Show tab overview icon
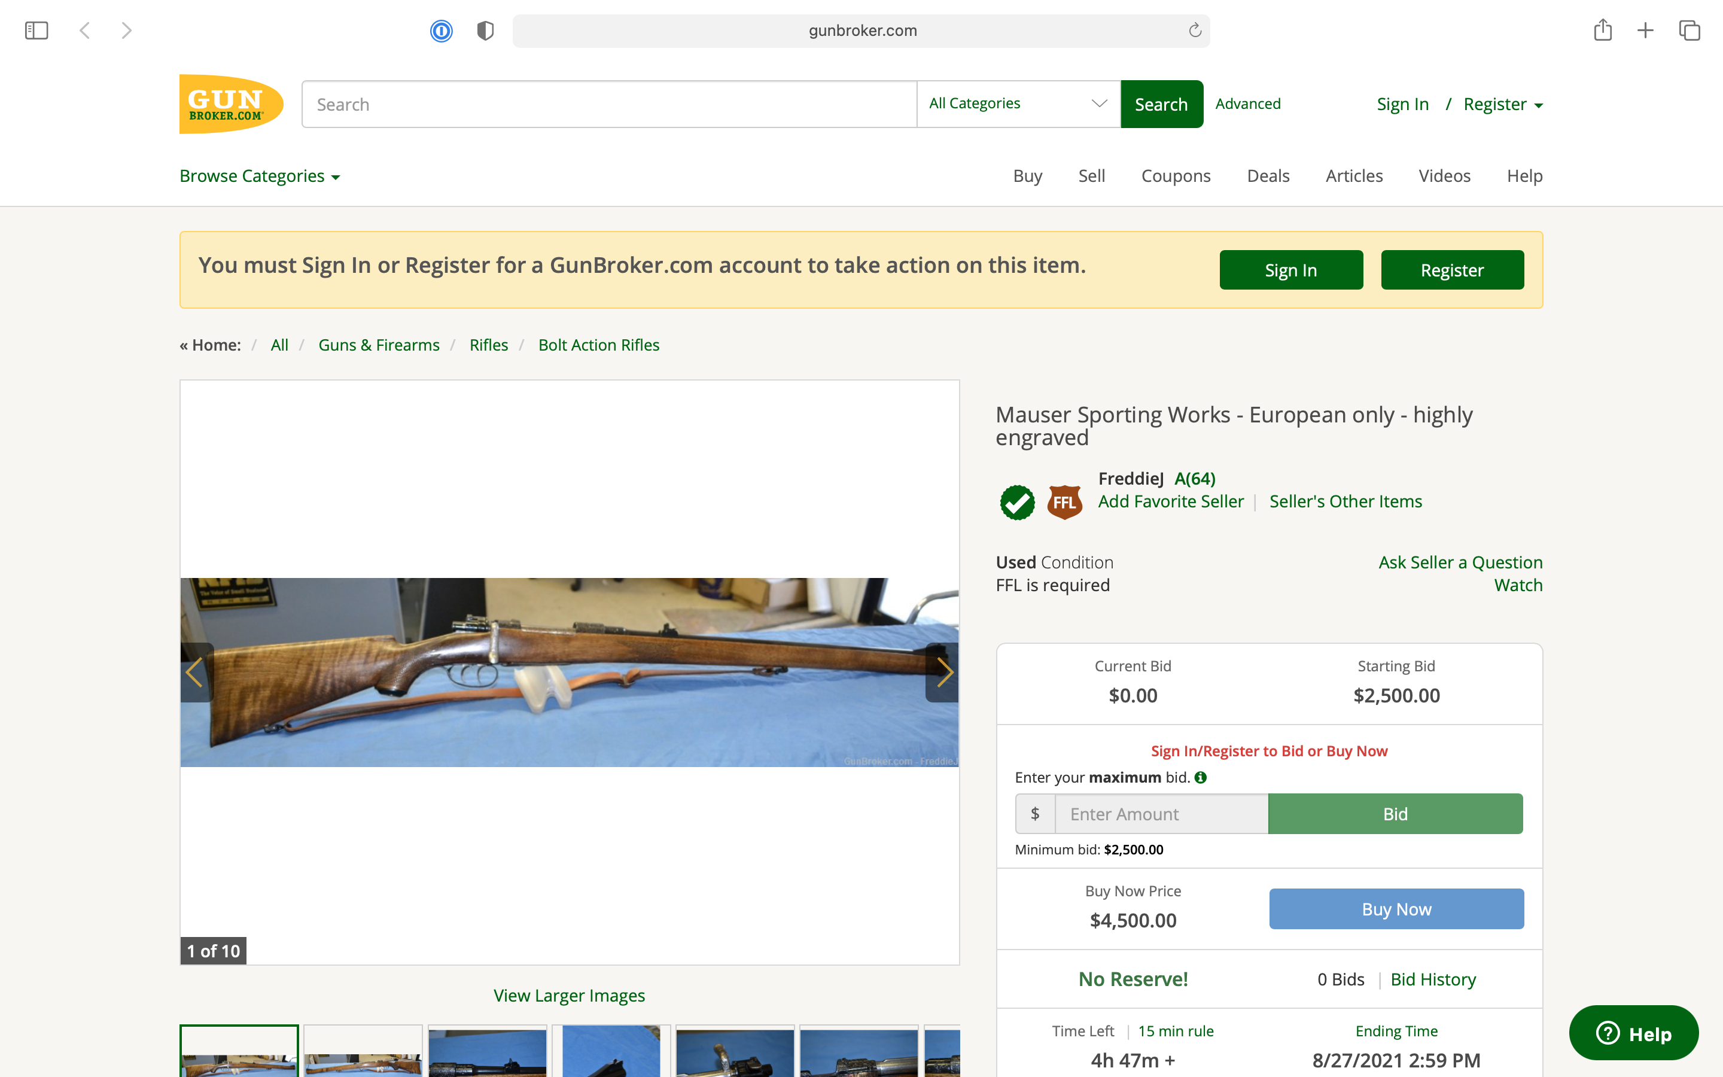This screenshot has width=1723, height=1077. (1689, 31)
